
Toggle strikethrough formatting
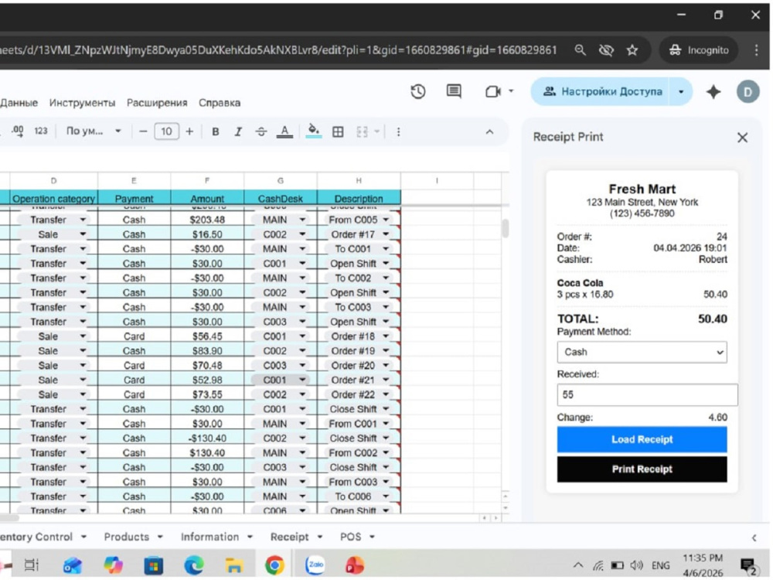[261, 131]
